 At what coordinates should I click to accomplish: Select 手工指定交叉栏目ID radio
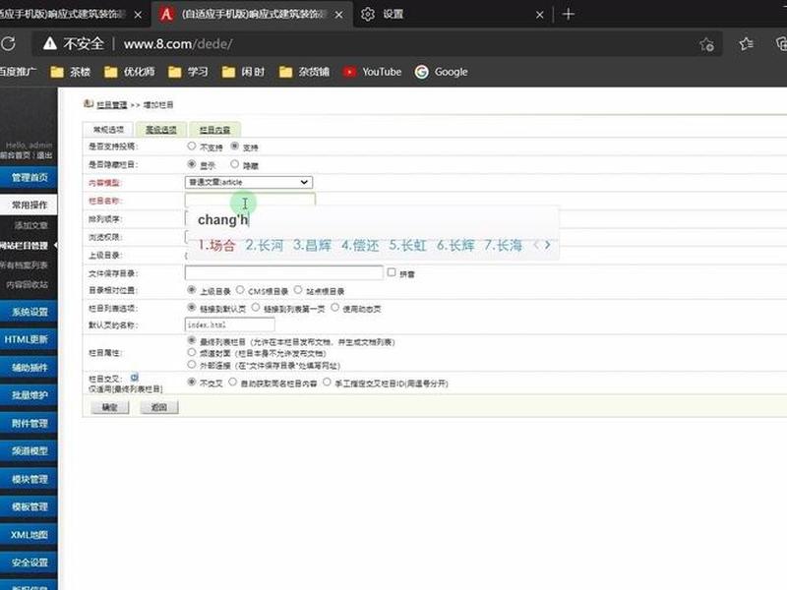pyautogui.click(x=327, y=383)
